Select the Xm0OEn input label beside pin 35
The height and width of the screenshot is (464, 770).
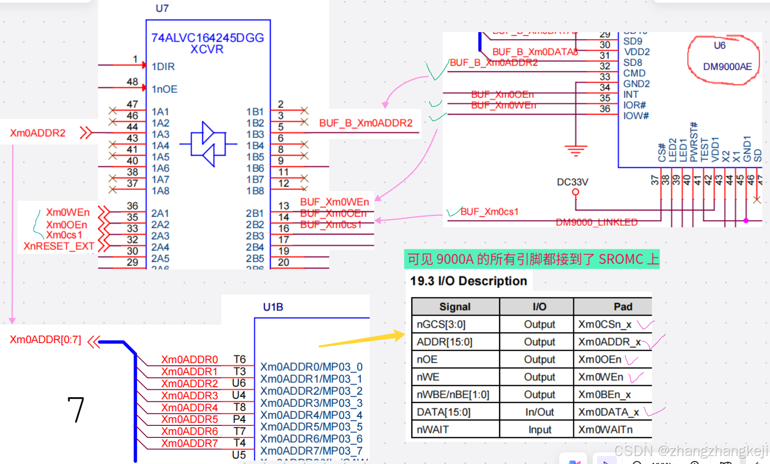(67, 225)
